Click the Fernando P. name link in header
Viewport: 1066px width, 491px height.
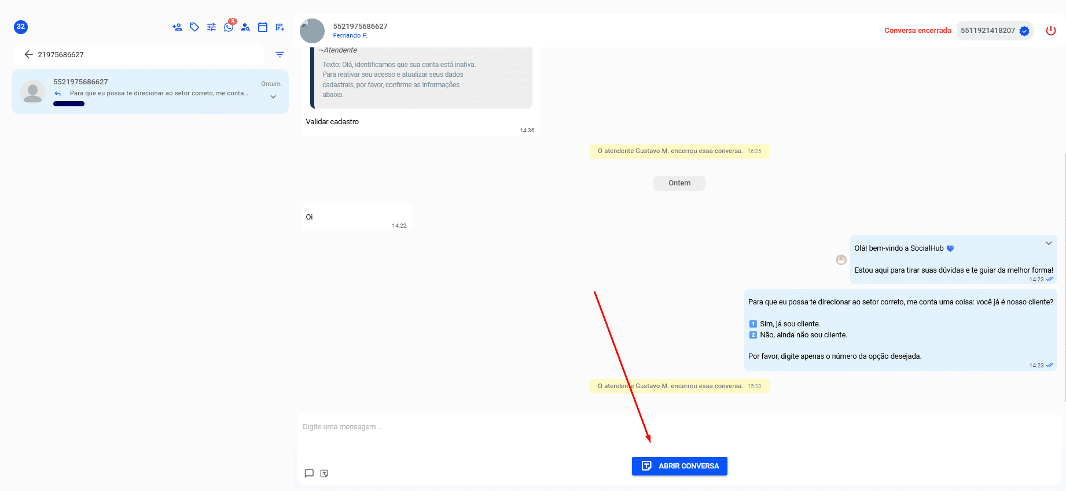click(350, 36)
